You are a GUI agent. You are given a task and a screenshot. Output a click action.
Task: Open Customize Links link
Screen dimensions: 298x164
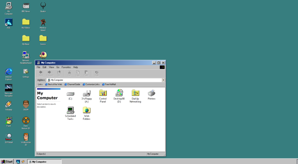tap(91, 84)
